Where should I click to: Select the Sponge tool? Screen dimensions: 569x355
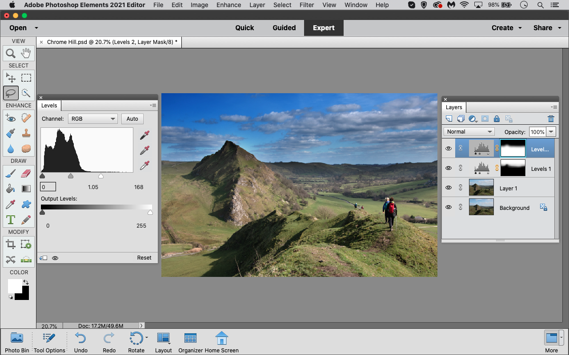(26, 148)
